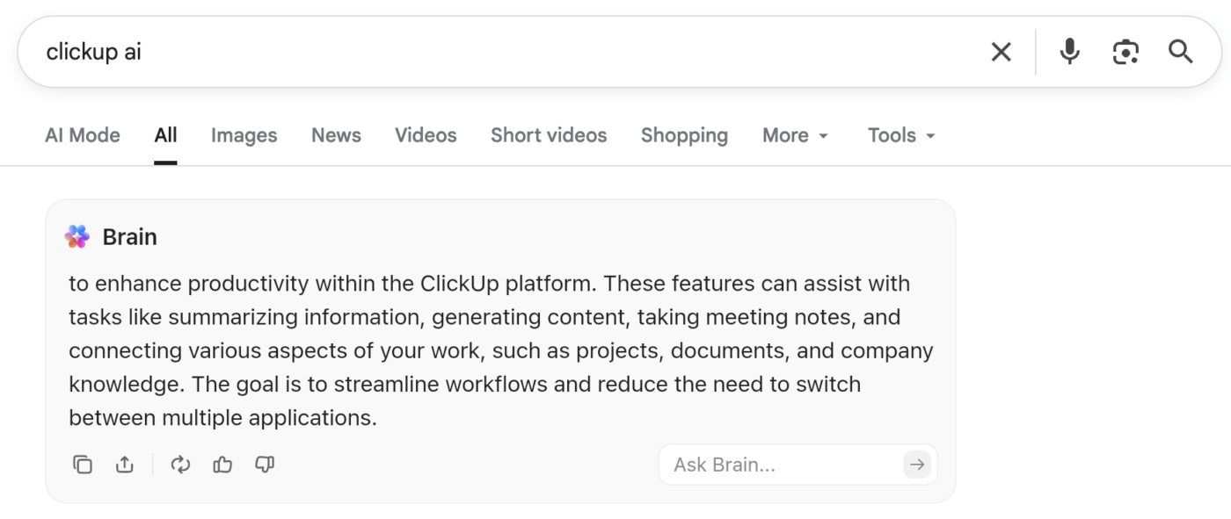
Task: Start voice search with the microphone
Action: [x=1069, y=52]
